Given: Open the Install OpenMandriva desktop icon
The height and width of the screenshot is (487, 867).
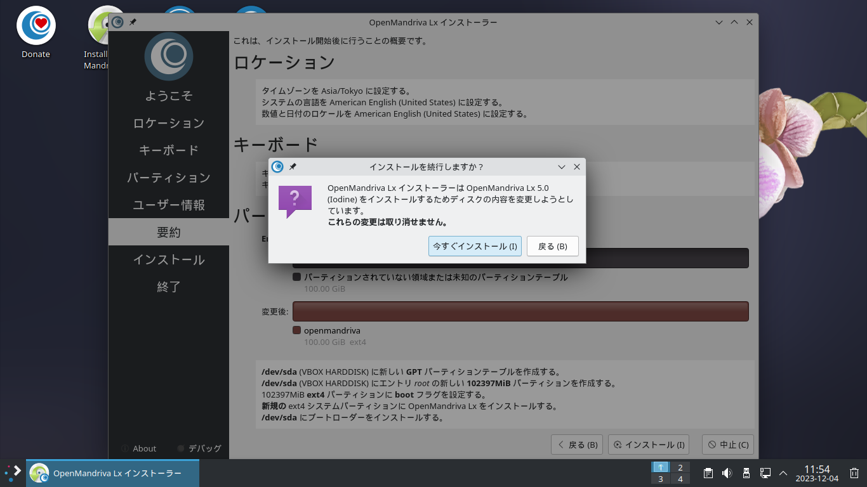Looking at the screenshot, I should pyautogui.click(x=96, y=38).
